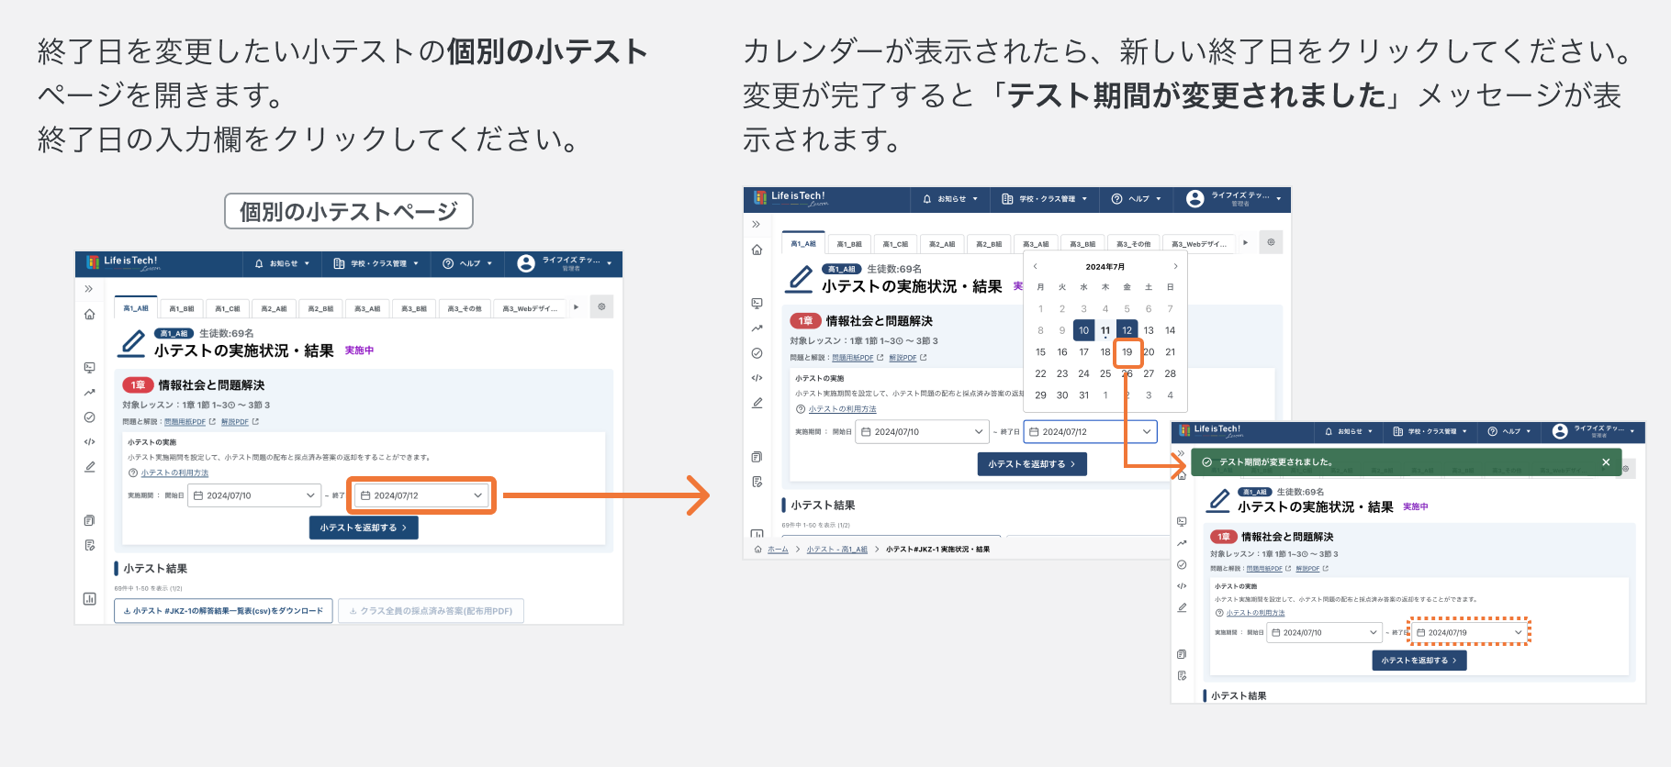
Task: Click the 2024年7月 month heading in the calendar
Action: [x=1105, y=267]
